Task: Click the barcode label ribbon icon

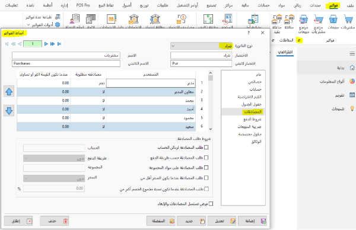Action: 91,19
